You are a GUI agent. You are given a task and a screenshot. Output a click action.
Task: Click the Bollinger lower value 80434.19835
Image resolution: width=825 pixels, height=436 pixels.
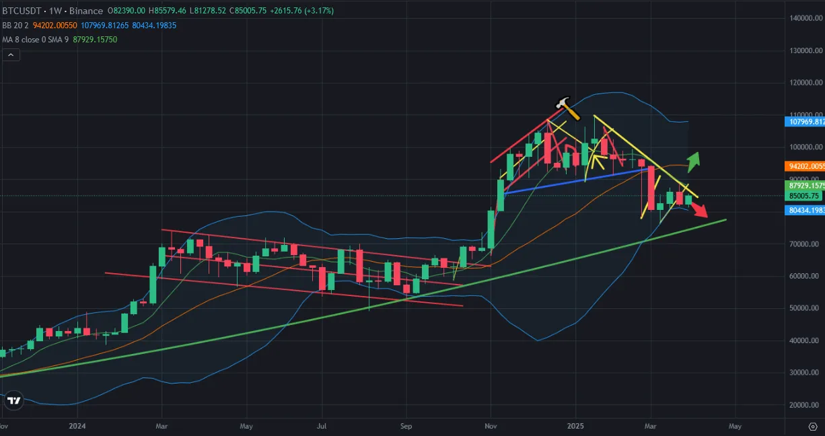tap(153, 25)
